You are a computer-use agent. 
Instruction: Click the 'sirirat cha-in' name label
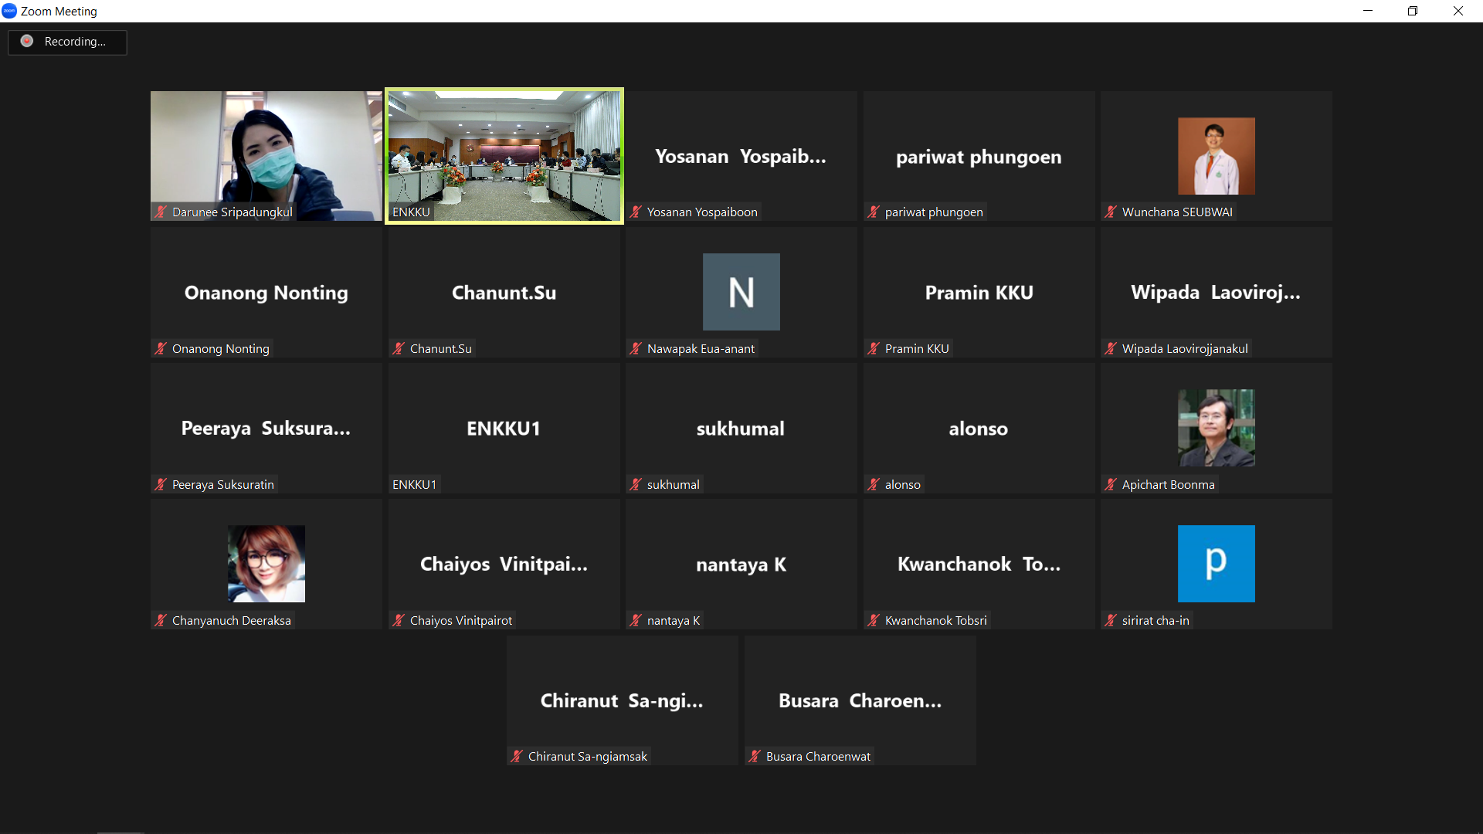click(1156, 620)
